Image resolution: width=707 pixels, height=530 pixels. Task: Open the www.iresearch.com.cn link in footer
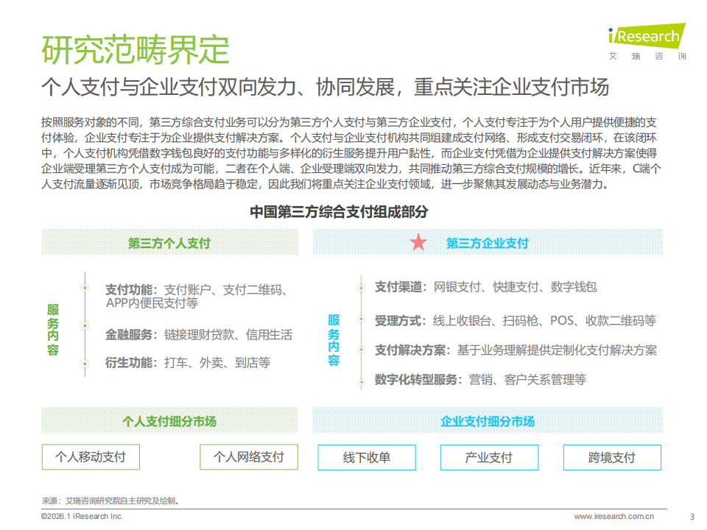(x=614, y=516)
